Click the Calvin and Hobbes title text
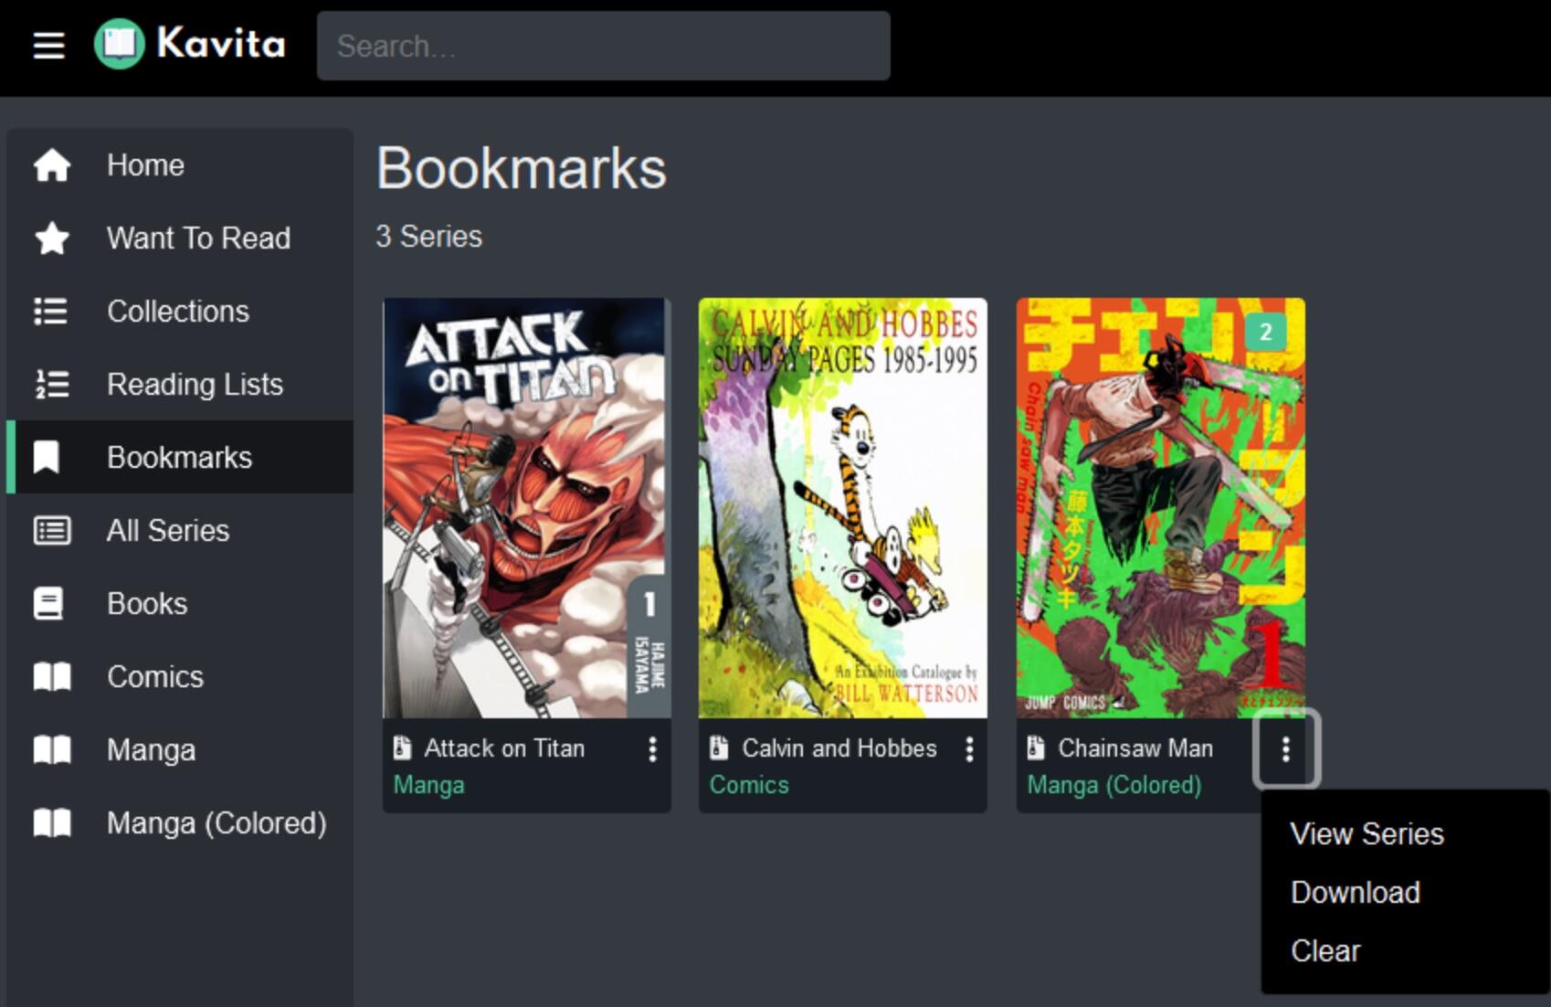The image size is (1551, 1007). tap(839, 748)
